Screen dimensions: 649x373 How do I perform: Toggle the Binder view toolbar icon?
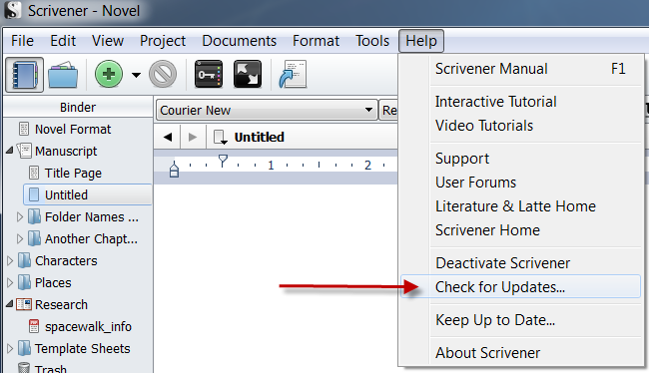(24, 75)
